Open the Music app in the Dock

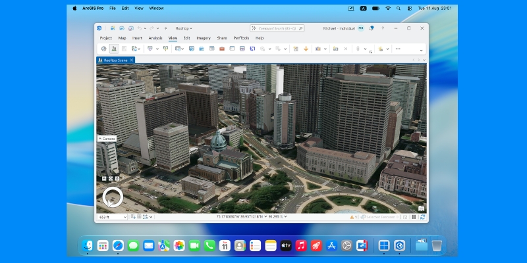tap(301, 245)
